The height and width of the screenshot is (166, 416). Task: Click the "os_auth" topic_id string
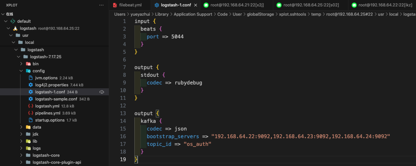tap(197, 144)
